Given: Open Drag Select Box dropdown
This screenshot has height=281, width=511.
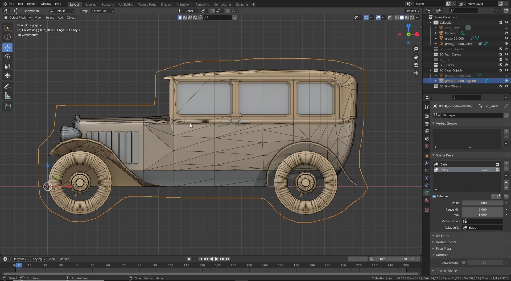Looking at the screenshot, I should pos(102,11).
